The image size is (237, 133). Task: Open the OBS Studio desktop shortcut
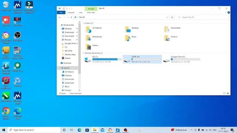click(x=17, y=36)
